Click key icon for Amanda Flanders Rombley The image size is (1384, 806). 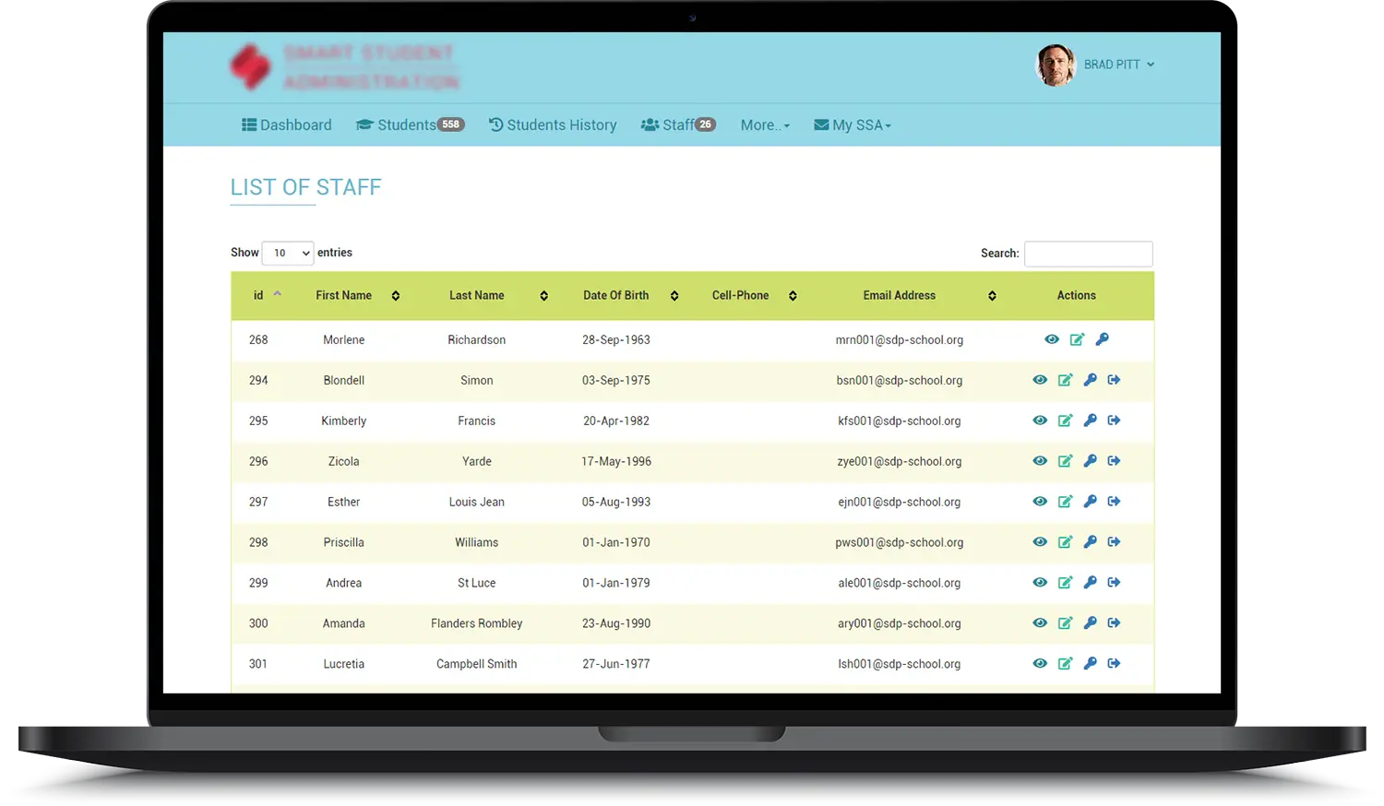point(1090,623)
